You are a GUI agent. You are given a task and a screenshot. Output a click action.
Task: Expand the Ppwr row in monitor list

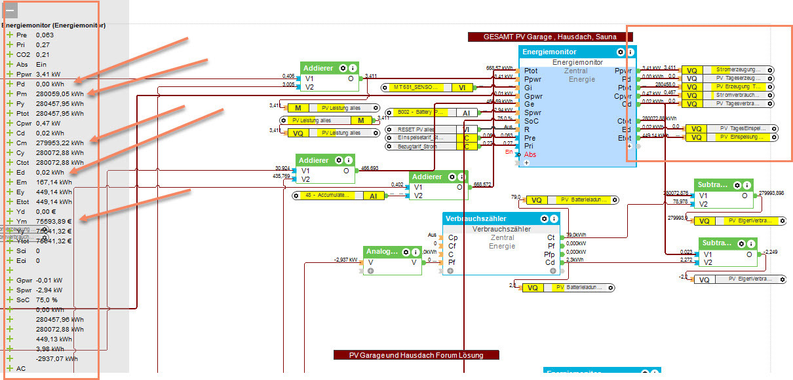[x=10, y=74]
